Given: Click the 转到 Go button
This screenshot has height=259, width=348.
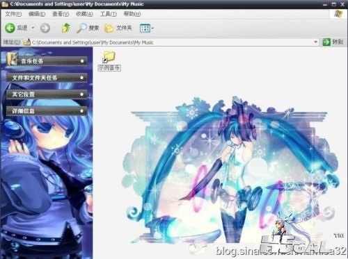Looking at the screenshot, I should coord(333,42).
